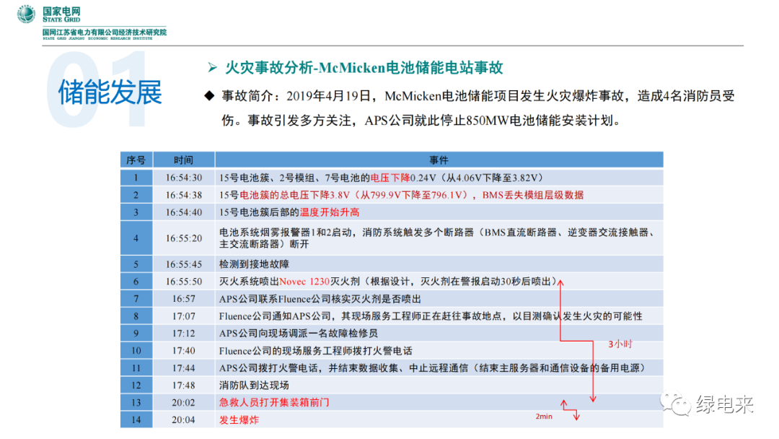Viewport: 779px width, 439px height.
Task: Click the red event 急救人员打开集装箱前门
Action: point(274,403)
